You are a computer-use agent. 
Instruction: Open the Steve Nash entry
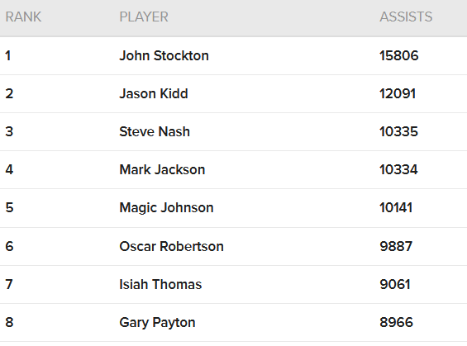155,132
